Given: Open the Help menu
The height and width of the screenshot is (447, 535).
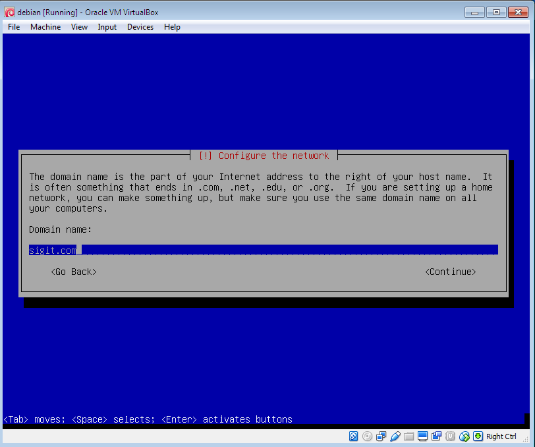Looking at the screenshot, I should pos(172,27).
